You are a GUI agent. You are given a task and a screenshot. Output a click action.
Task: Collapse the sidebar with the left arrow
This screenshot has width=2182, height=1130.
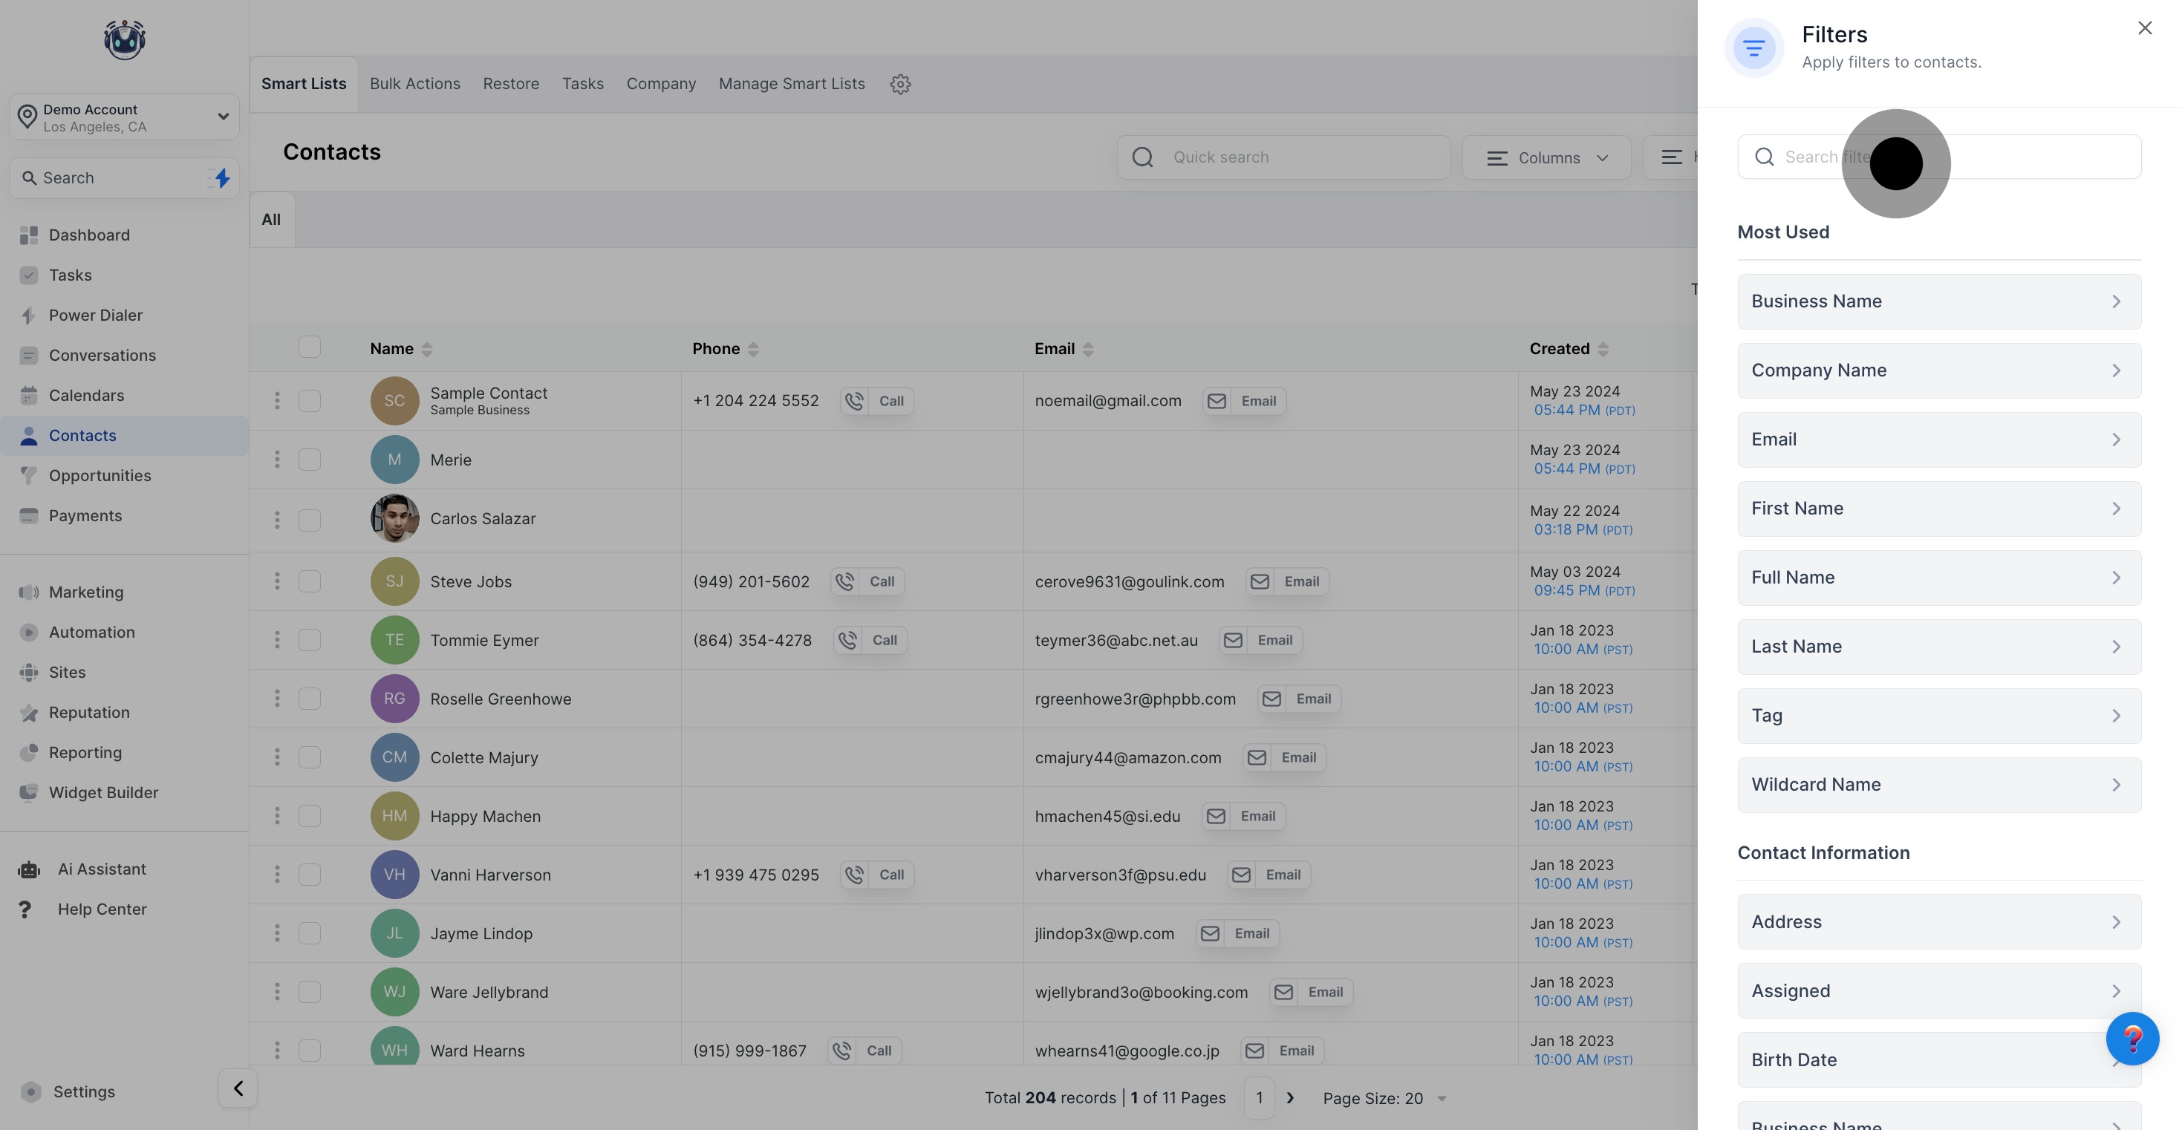pyautogui.click(x=238, y=1088)
